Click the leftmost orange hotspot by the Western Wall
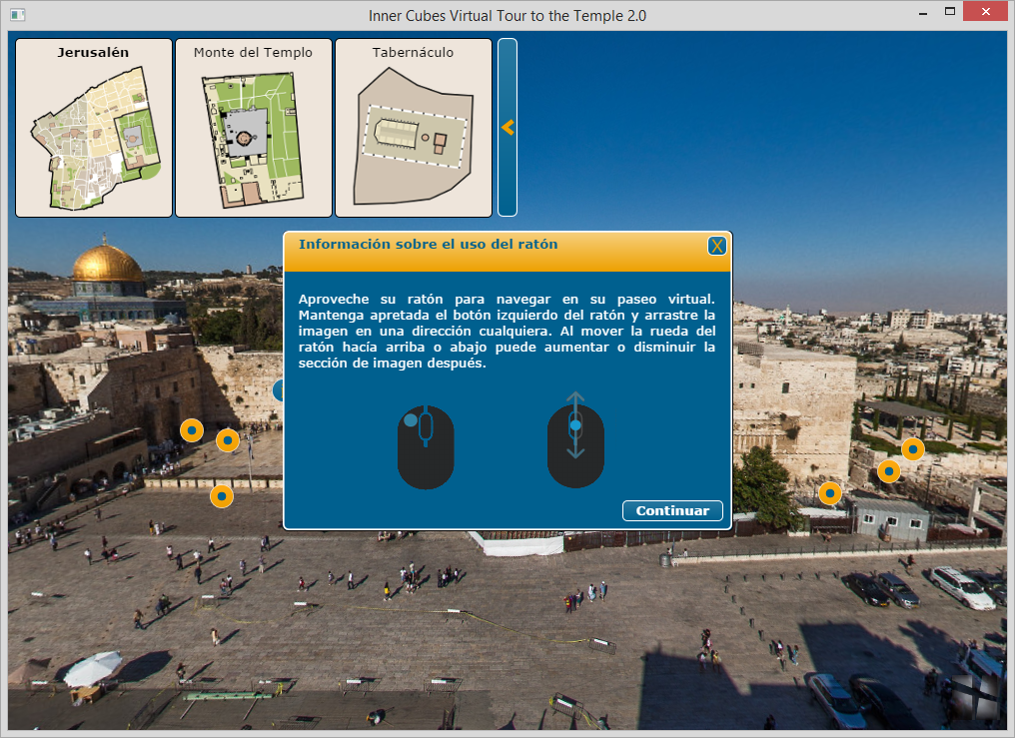This screenshot has width=1015, height=738. (192, 430)
